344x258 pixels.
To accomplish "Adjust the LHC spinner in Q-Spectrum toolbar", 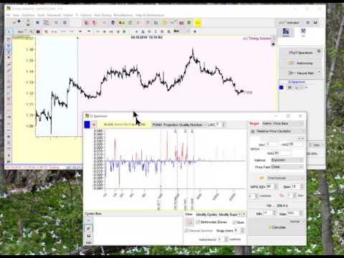I will tap(224, 125).
